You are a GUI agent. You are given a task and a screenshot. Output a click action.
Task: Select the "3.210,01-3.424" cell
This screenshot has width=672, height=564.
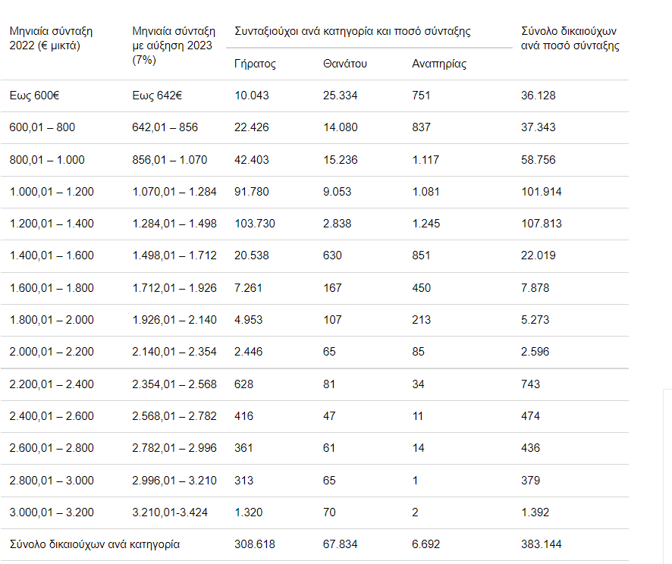tap(171, 512)
